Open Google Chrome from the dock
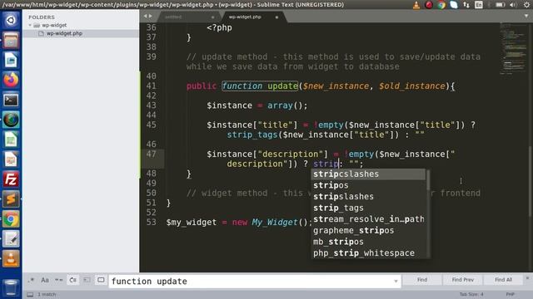Viewport: 533px width, 299px height. coord(11,219)
